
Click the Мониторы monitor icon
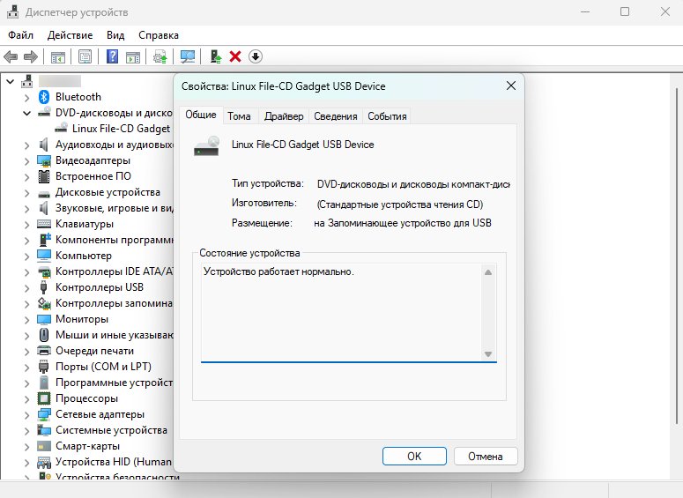point(44,319)
